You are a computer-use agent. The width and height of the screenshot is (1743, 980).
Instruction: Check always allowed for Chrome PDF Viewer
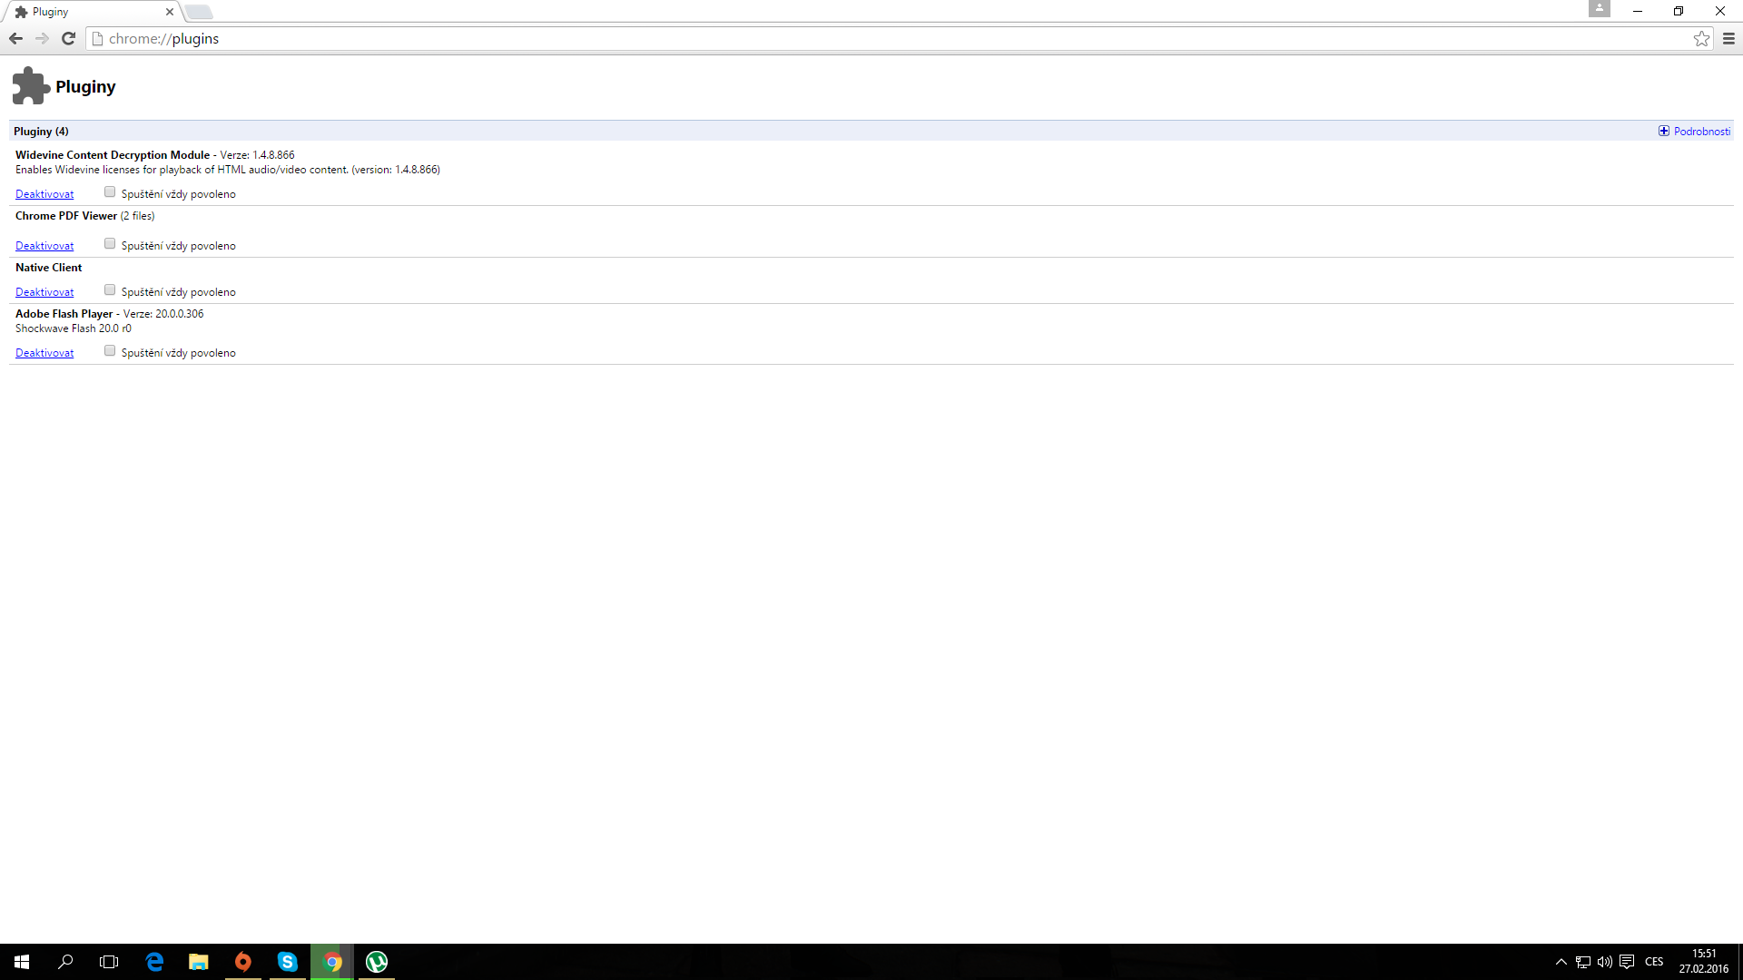pos(110,244)
